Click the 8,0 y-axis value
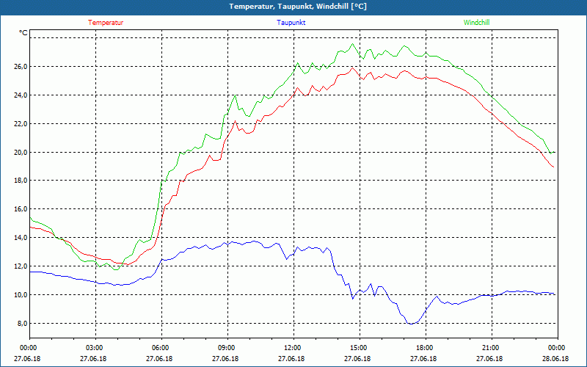 pyautogui.click(x=22, y=323)
